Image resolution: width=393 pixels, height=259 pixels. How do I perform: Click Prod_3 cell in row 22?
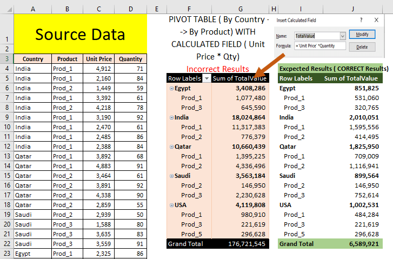(67, 244)
